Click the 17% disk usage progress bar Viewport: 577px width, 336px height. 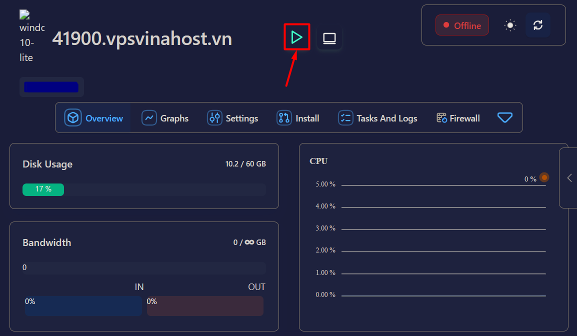tap(43, 189)
